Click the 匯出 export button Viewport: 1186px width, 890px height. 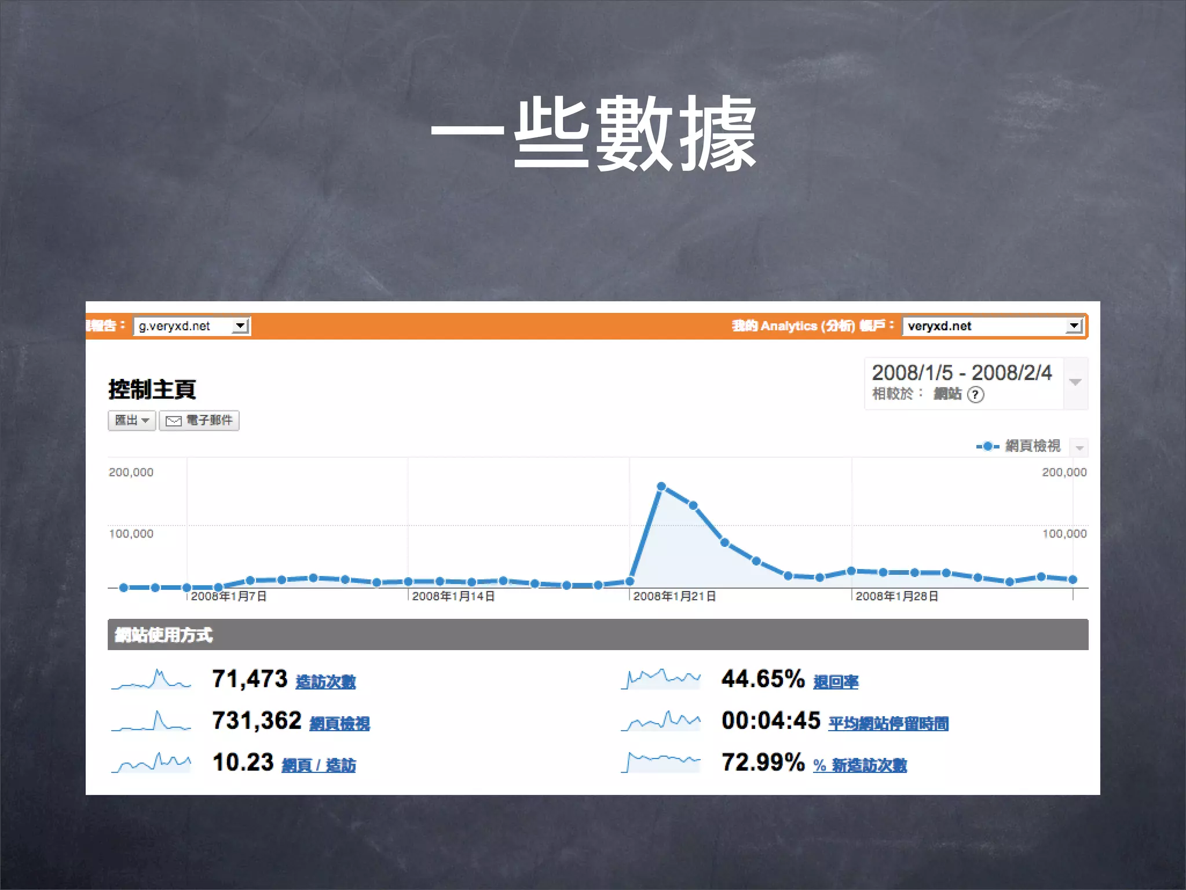[131, 420]
